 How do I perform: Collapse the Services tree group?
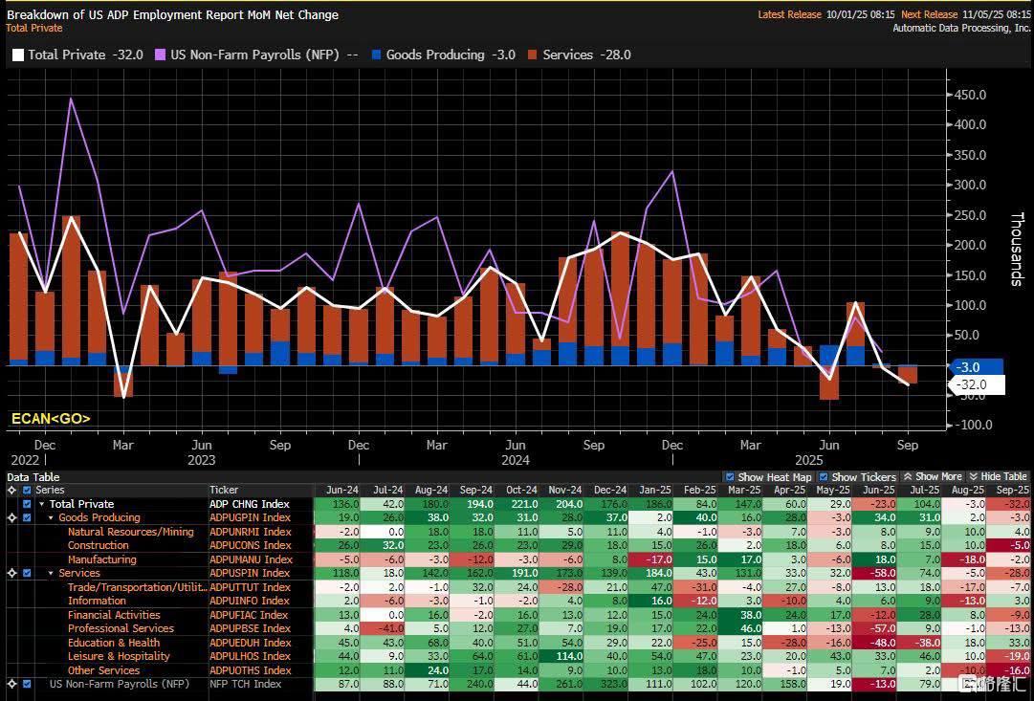coord(51,573)
